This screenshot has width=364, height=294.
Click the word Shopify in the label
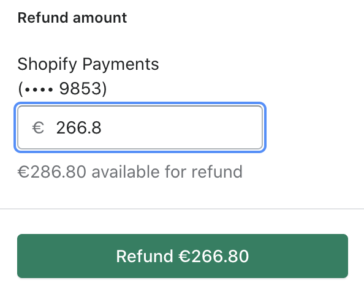tap(47, 64)
